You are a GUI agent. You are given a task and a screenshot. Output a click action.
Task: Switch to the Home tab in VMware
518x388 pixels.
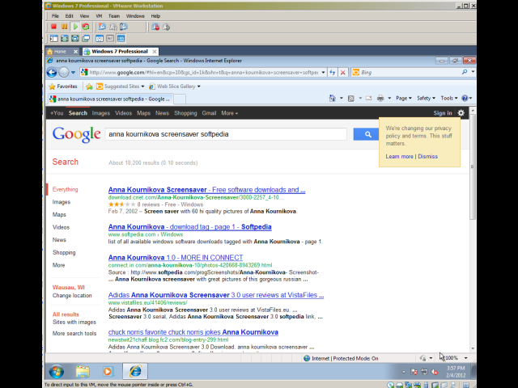(60, 51)
